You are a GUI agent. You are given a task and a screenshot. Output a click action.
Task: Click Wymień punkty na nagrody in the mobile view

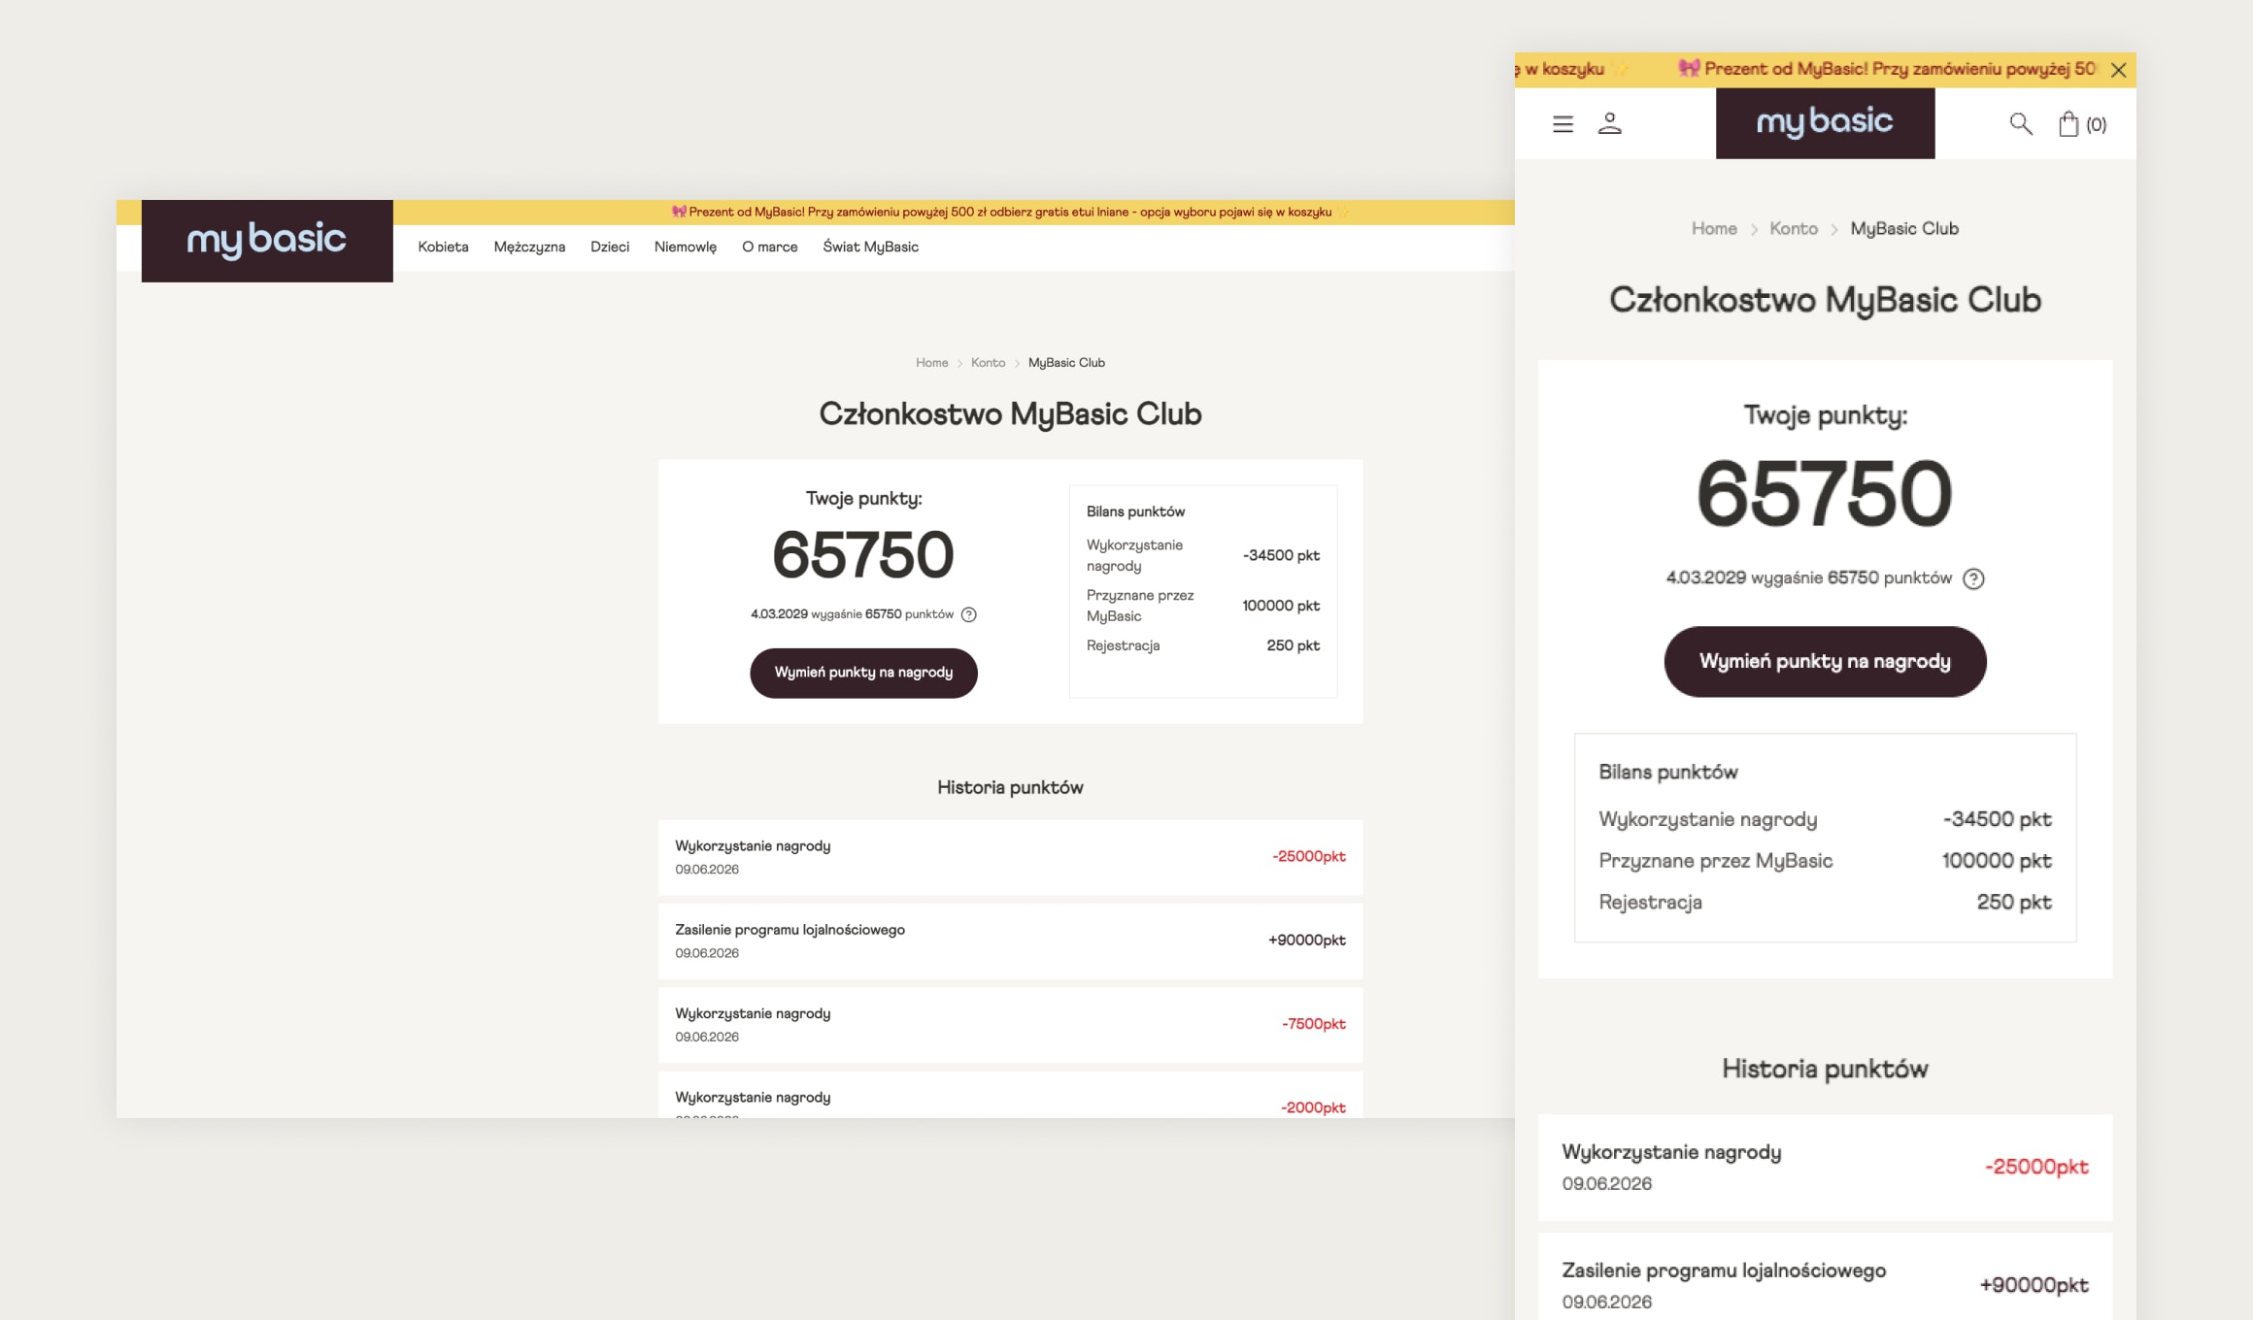point(1825,661)
